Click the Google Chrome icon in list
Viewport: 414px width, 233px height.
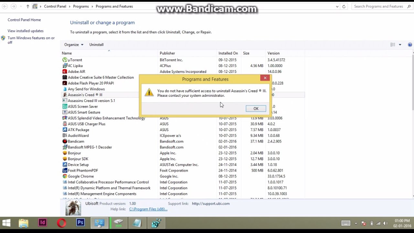[65, 176]
